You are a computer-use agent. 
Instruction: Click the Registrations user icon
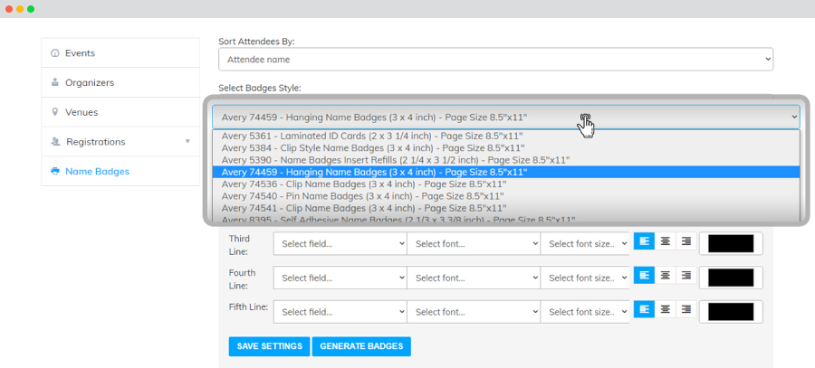click(x=54, y=142)
